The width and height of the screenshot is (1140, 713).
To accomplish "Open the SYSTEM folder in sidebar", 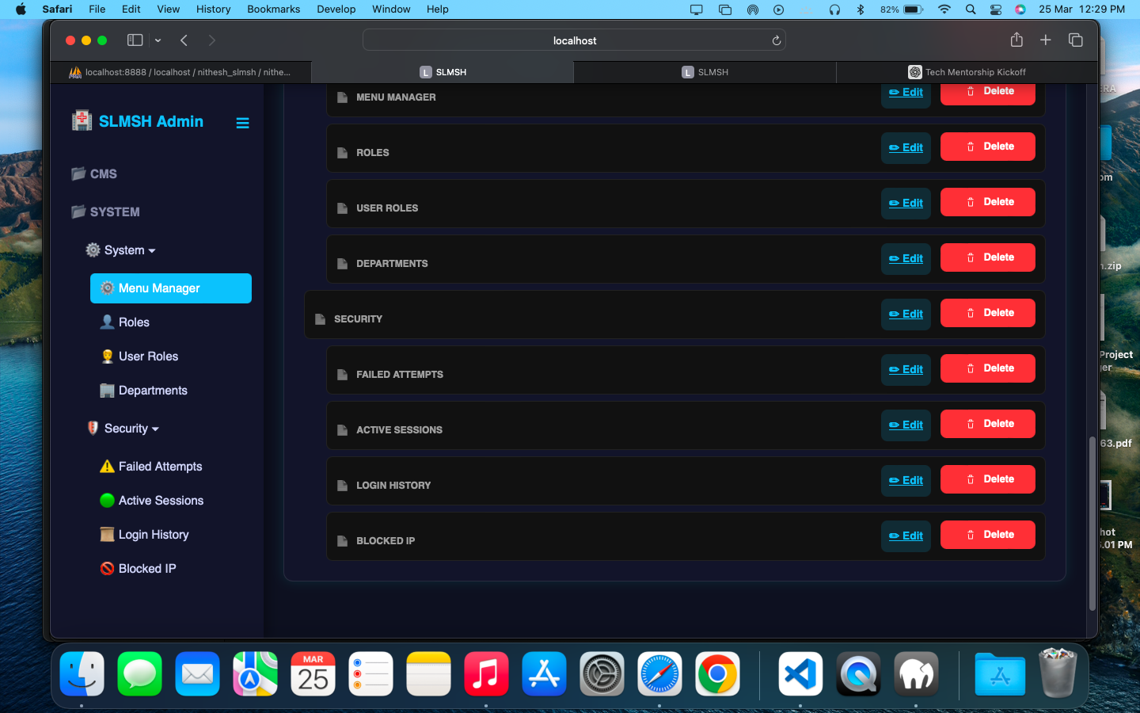I will click(x=105, y=212).
